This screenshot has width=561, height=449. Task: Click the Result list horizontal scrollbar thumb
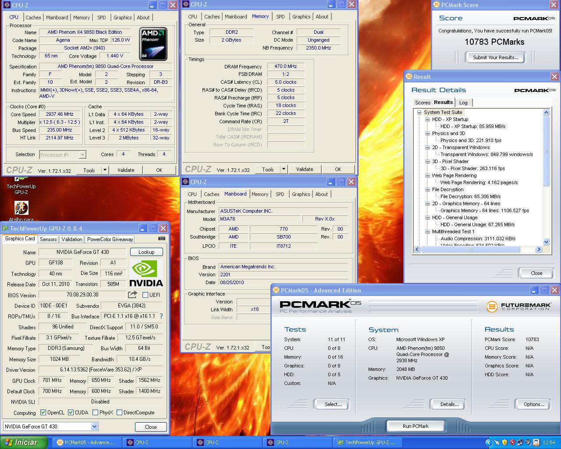tap(471, 249)
